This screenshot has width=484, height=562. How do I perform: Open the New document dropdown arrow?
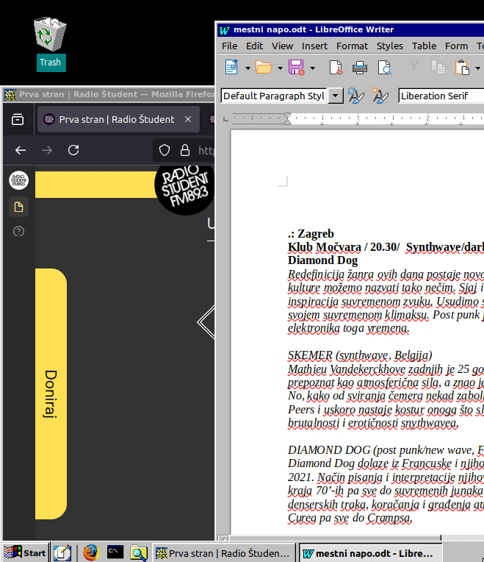tap(248, 68)
